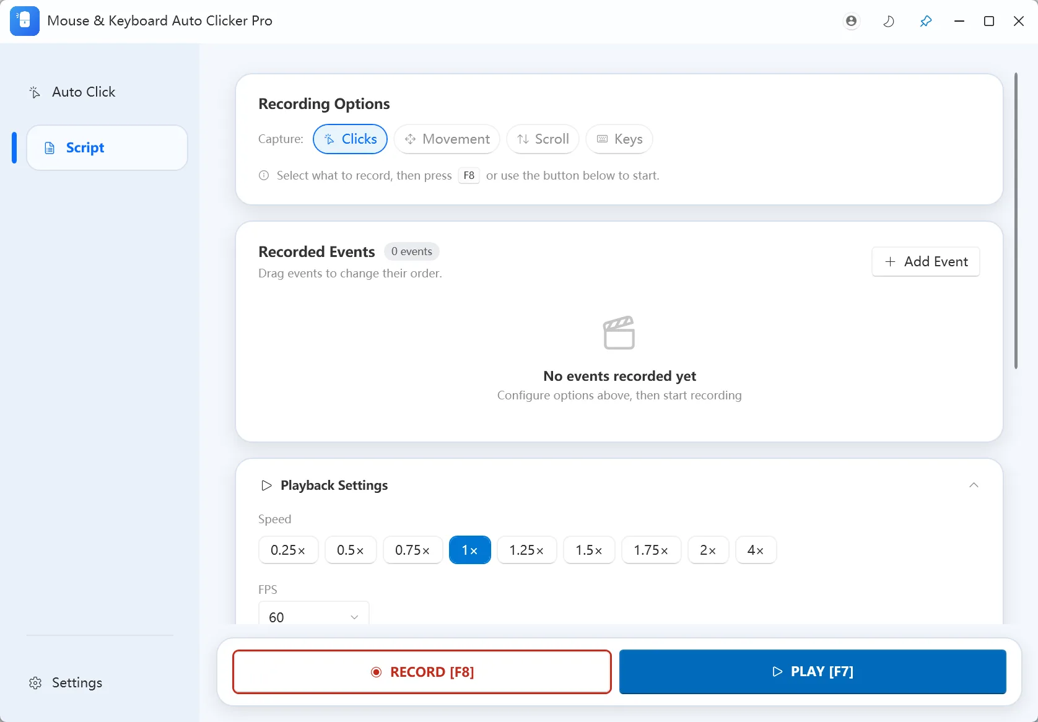
Task: Collapse the Playback Settings section chevron
Action: tap(974, 485)
